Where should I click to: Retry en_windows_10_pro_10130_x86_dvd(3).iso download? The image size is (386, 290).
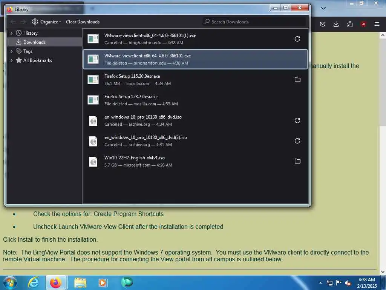tap(297, 141)
